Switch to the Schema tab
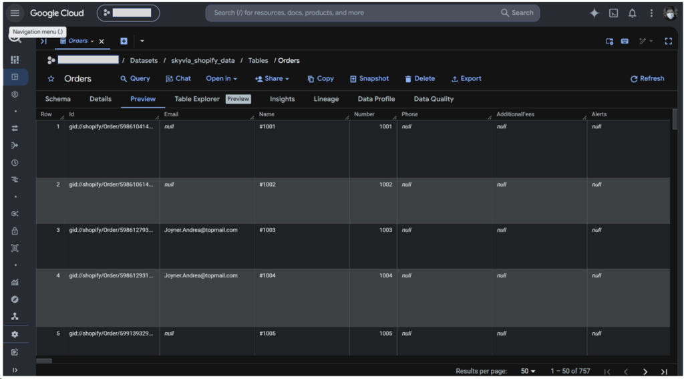This screenshot has height=379, width=684. [x=57, y=99]
